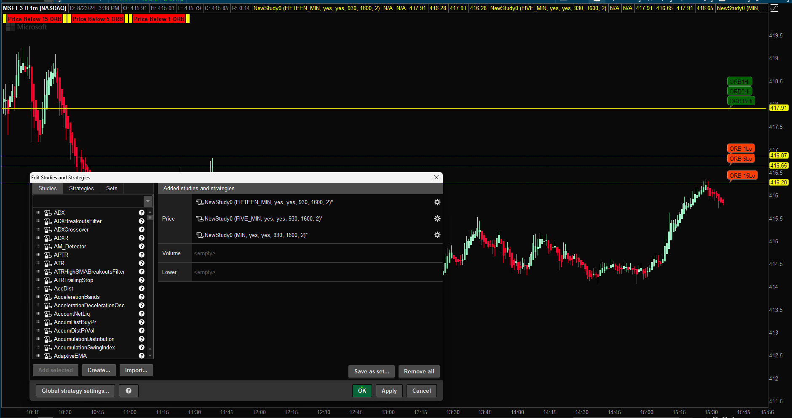Click the drag handle beside AccDist row
Viewport: 792px width, 418px height.
point(38,288)
